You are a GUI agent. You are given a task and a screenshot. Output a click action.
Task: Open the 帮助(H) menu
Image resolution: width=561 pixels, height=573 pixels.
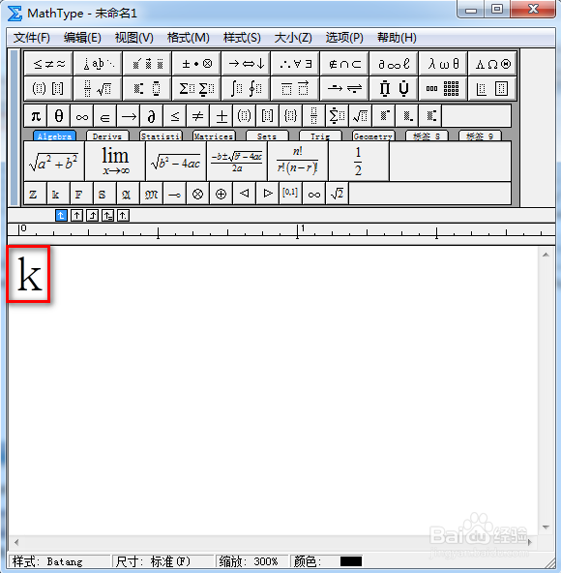pyautogui.click(x=397, y=38)
